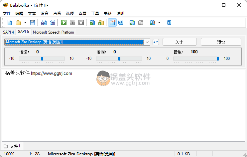The image size is (247, 157).
Task: Start reading aloud with green play button
Action: point(64,23)
